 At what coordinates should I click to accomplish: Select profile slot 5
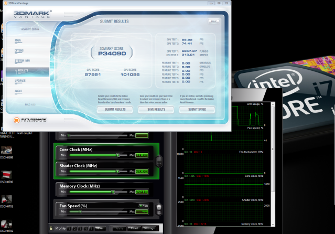click(90, 228)
